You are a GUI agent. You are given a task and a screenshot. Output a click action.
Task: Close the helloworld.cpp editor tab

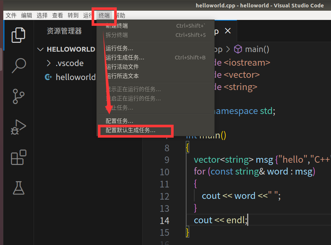(x=228, y=31)
